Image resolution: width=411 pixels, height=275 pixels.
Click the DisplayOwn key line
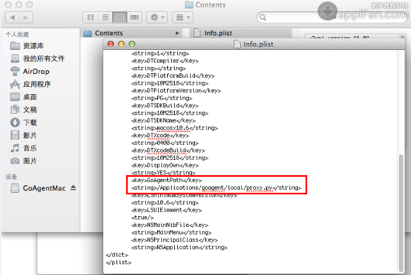pos(165,165)
